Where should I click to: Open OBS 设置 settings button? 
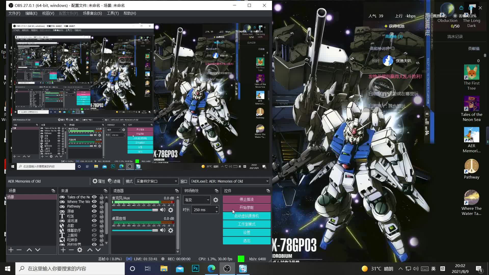tap(247, 232)
